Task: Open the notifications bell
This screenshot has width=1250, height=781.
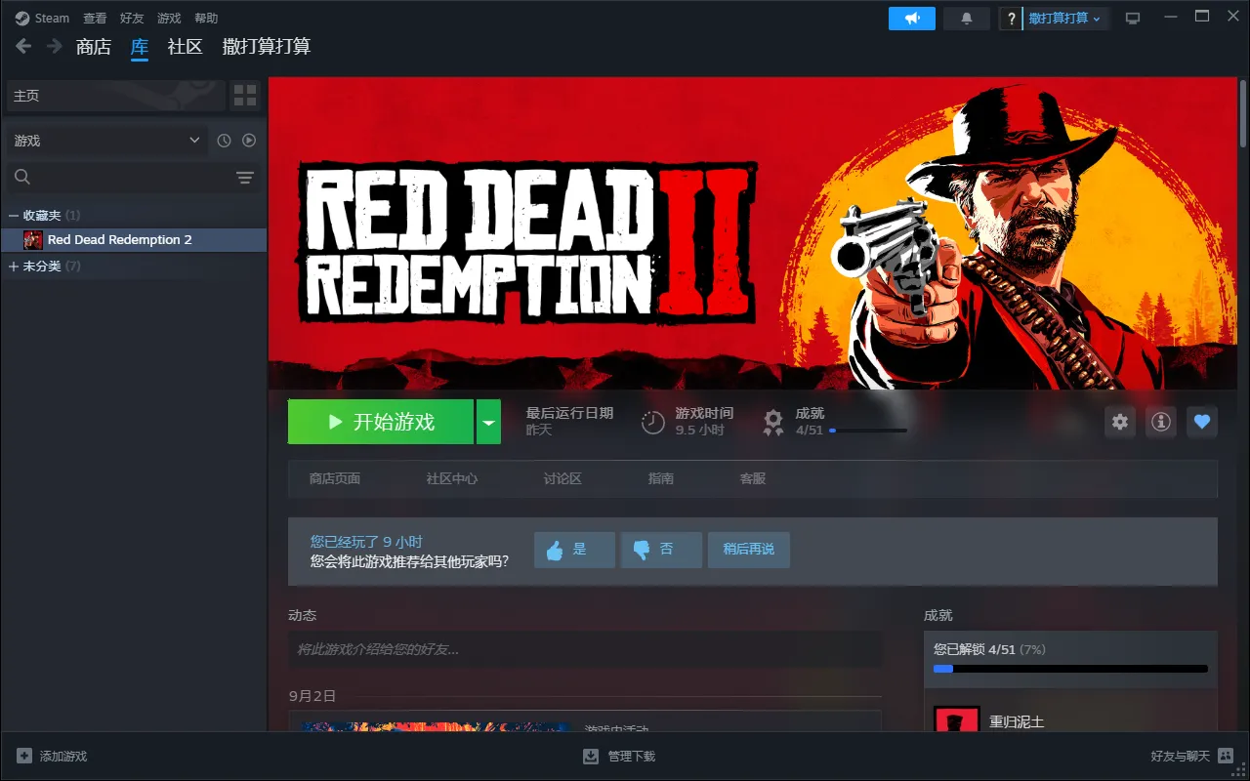Action: pos(967,19)
